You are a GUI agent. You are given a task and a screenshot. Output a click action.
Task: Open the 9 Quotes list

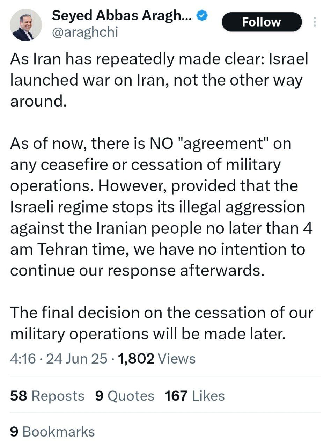coord(124,396)
